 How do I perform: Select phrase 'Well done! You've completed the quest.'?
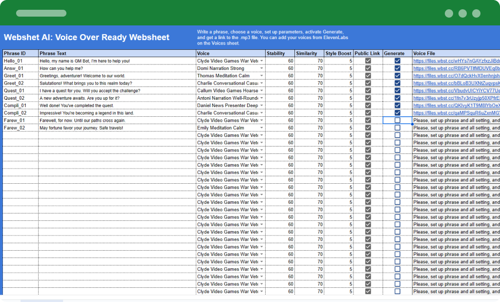tap(77, 106)
